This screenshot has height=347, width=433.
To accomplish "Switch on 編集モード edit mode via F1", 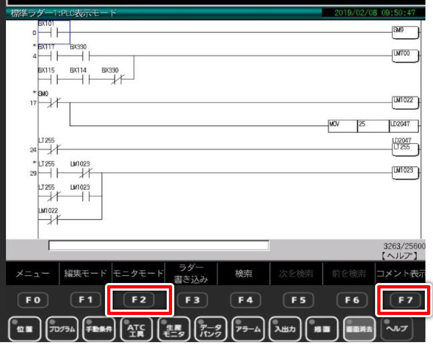I will [86, 300].
